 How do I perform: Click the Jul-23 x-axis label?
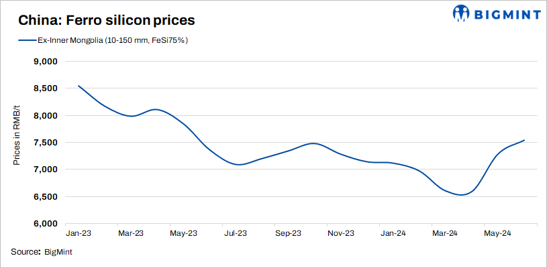tap(235, 234)
